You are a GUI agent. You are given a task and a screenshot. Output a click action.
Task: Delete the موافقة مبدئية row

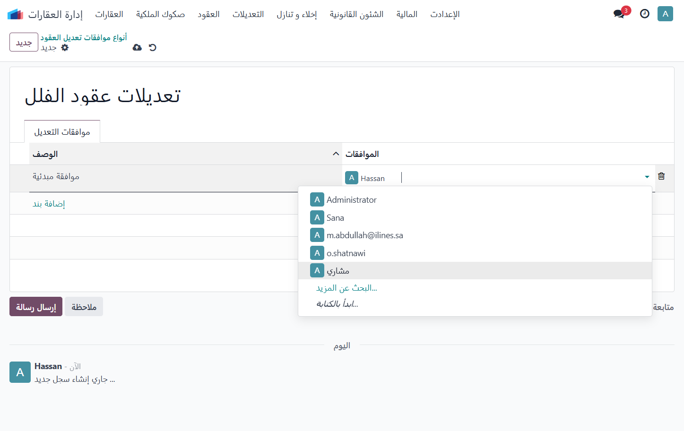[661, 176]
